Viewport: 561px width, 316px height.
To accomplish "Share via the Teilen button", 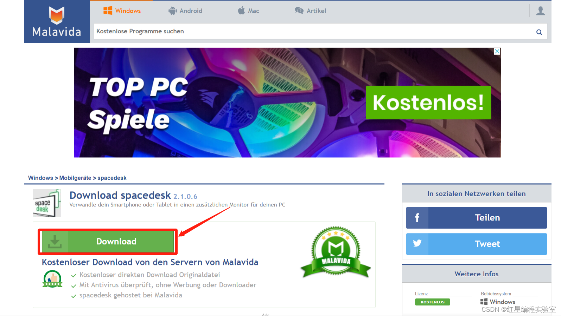I will [x=477, y=218].
